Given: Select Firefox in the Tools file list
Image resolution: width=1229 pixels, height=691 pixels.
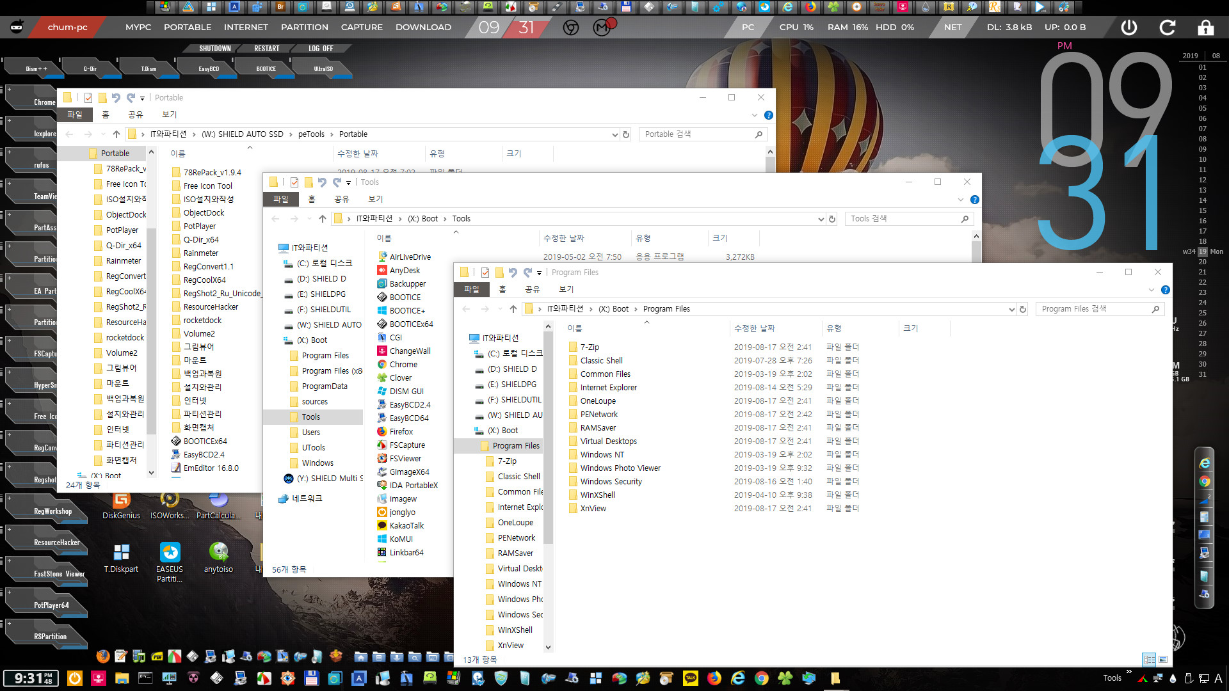Looking at the screenshot, I should click(395, 431).
